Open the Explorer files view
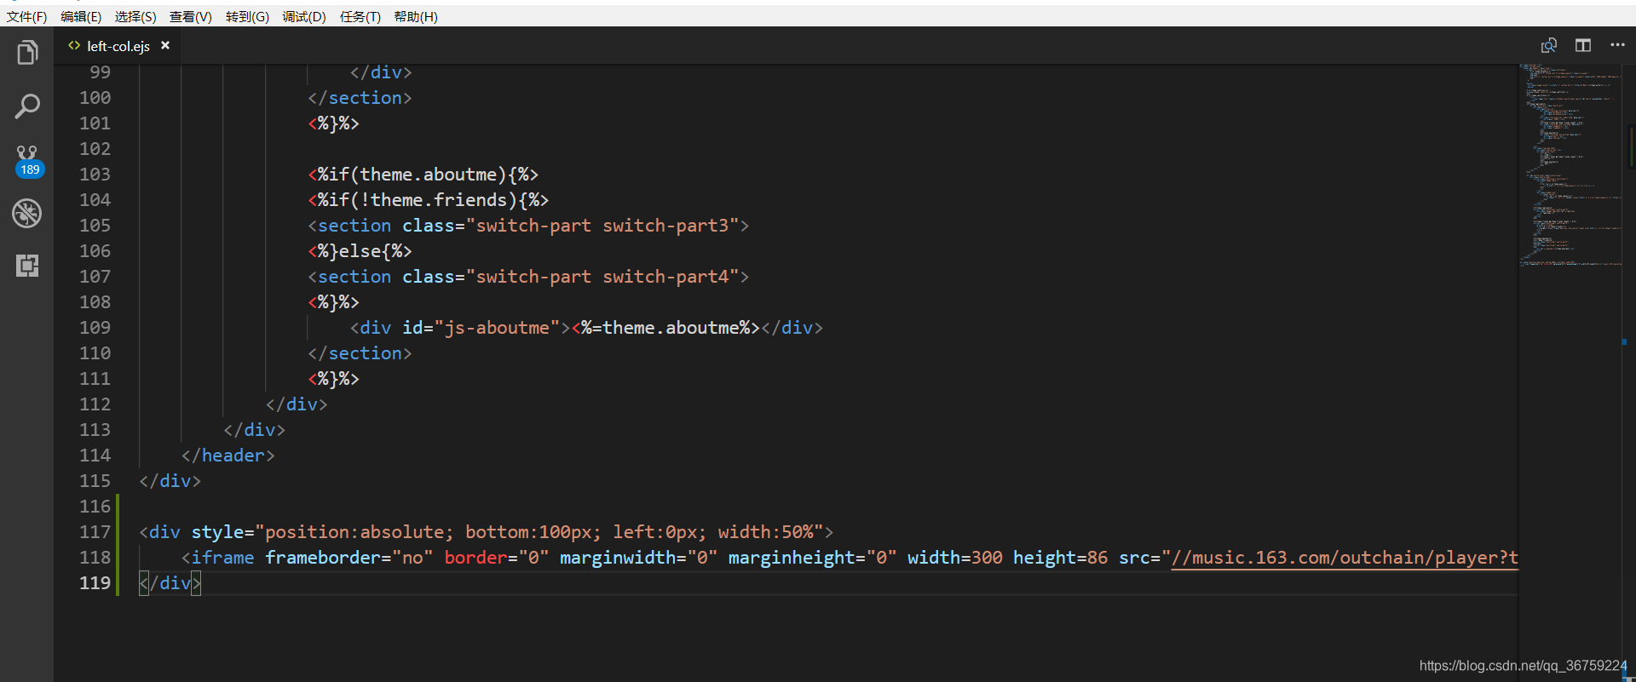Image resolution: width=1636 pixels, height=682 pixels. [27, 53]
